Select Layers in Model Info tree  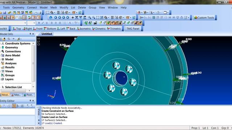pyautogui.click(x=9, y=79)
